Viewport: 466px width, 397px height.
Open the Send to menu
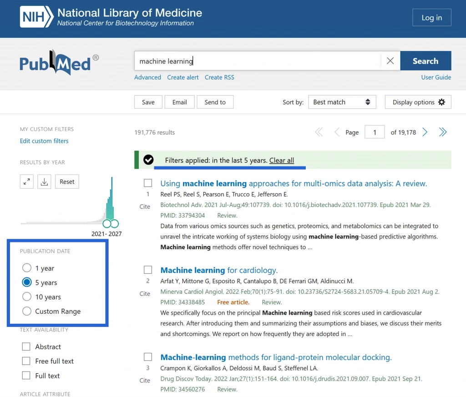(x=215, y=102)
